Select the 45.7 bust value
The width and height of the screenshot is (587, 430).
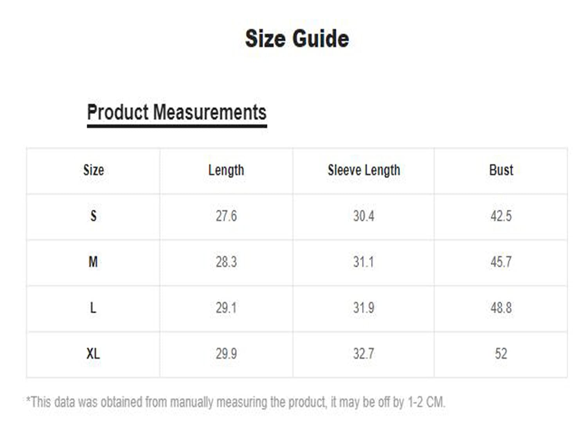(x=501, y=262)
